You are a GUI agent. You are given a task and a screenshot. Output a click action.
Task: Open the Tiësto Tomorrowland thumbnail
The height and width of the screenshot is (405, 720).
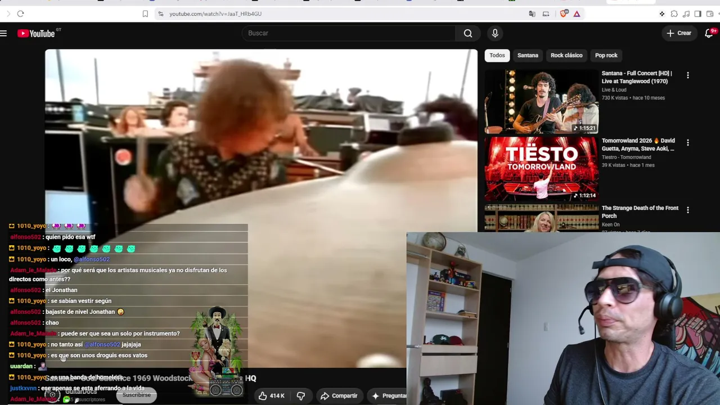542,169
